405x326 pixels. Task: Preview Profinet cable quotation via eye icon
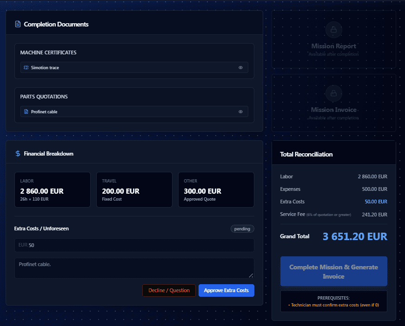(240, 112)
